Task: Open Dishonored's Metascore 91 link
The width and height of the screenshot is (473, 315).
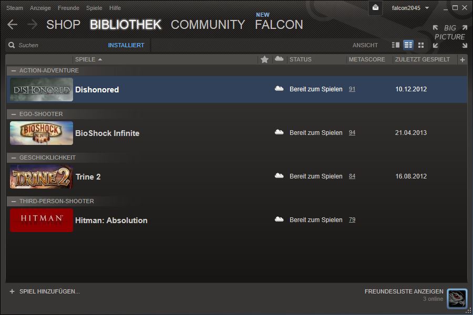Action: tap(352, 89)
